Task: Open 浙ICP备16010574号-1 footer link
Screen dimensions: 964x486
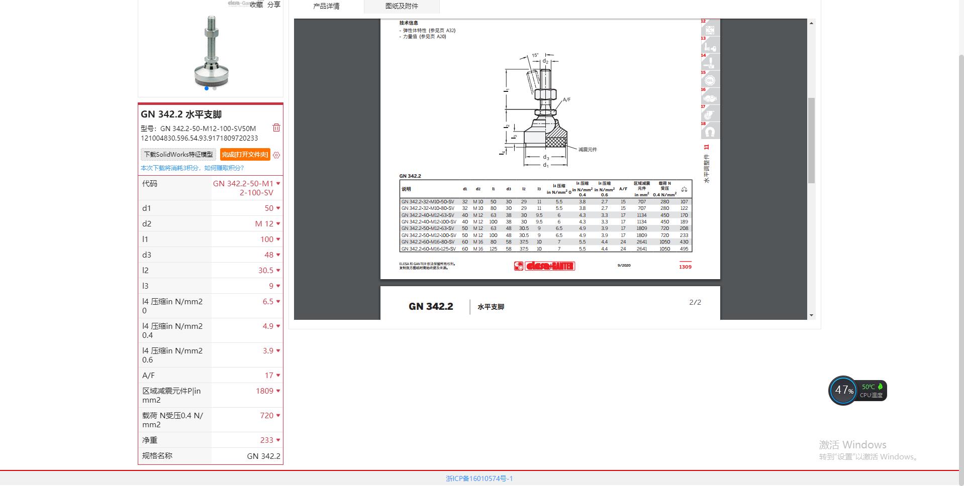Action: click(x=479, y=478)
